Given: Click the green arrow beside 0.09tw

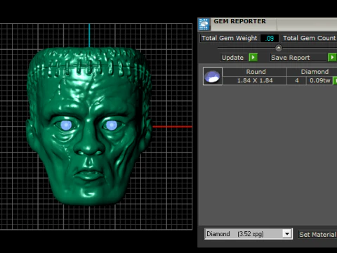Looking at the screenshot, I should click(x=335, y=81).
